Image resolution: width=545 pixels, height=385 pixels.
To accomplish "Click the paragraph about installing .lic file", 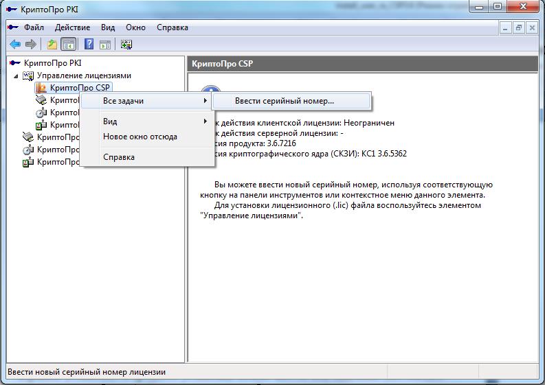I will [341, 211].
